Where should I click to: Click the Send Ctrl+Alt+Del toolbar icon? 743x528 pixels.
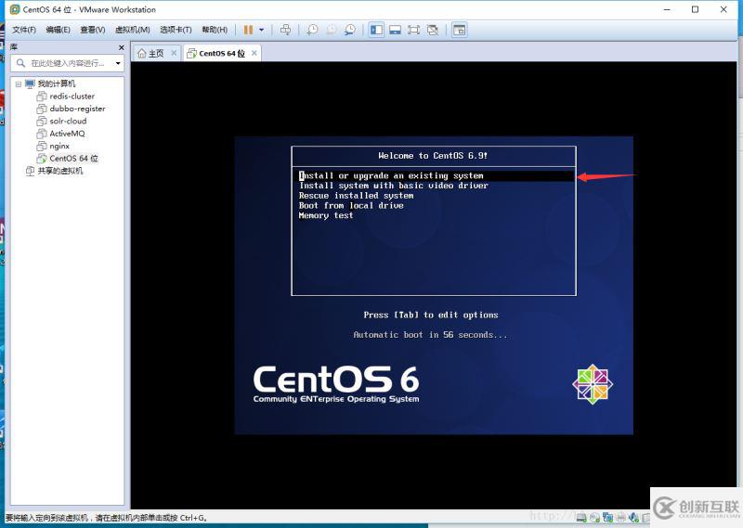click(x=285, y=30)
